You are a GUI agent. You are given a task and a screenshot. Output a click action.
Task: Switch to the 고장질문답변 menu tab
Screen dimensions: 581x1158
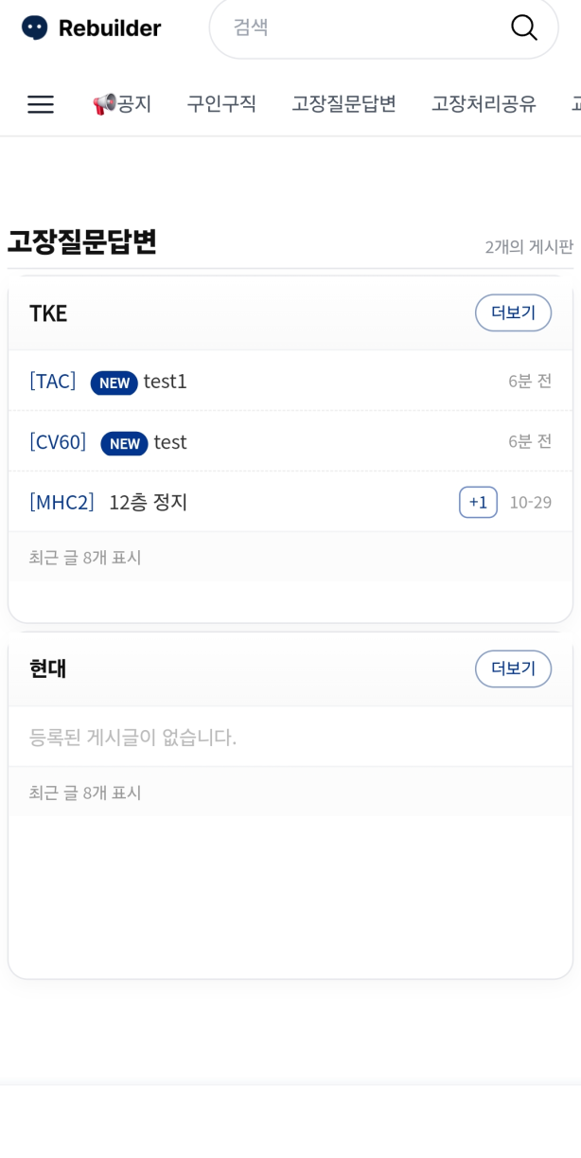[x=343, y=104]
